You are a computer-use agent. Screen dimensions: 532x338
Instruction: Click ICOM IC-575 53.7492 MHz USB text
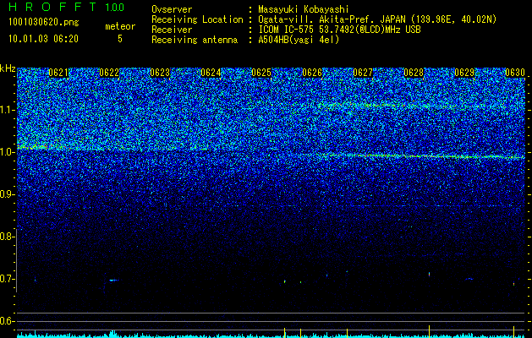click(339, 30)
